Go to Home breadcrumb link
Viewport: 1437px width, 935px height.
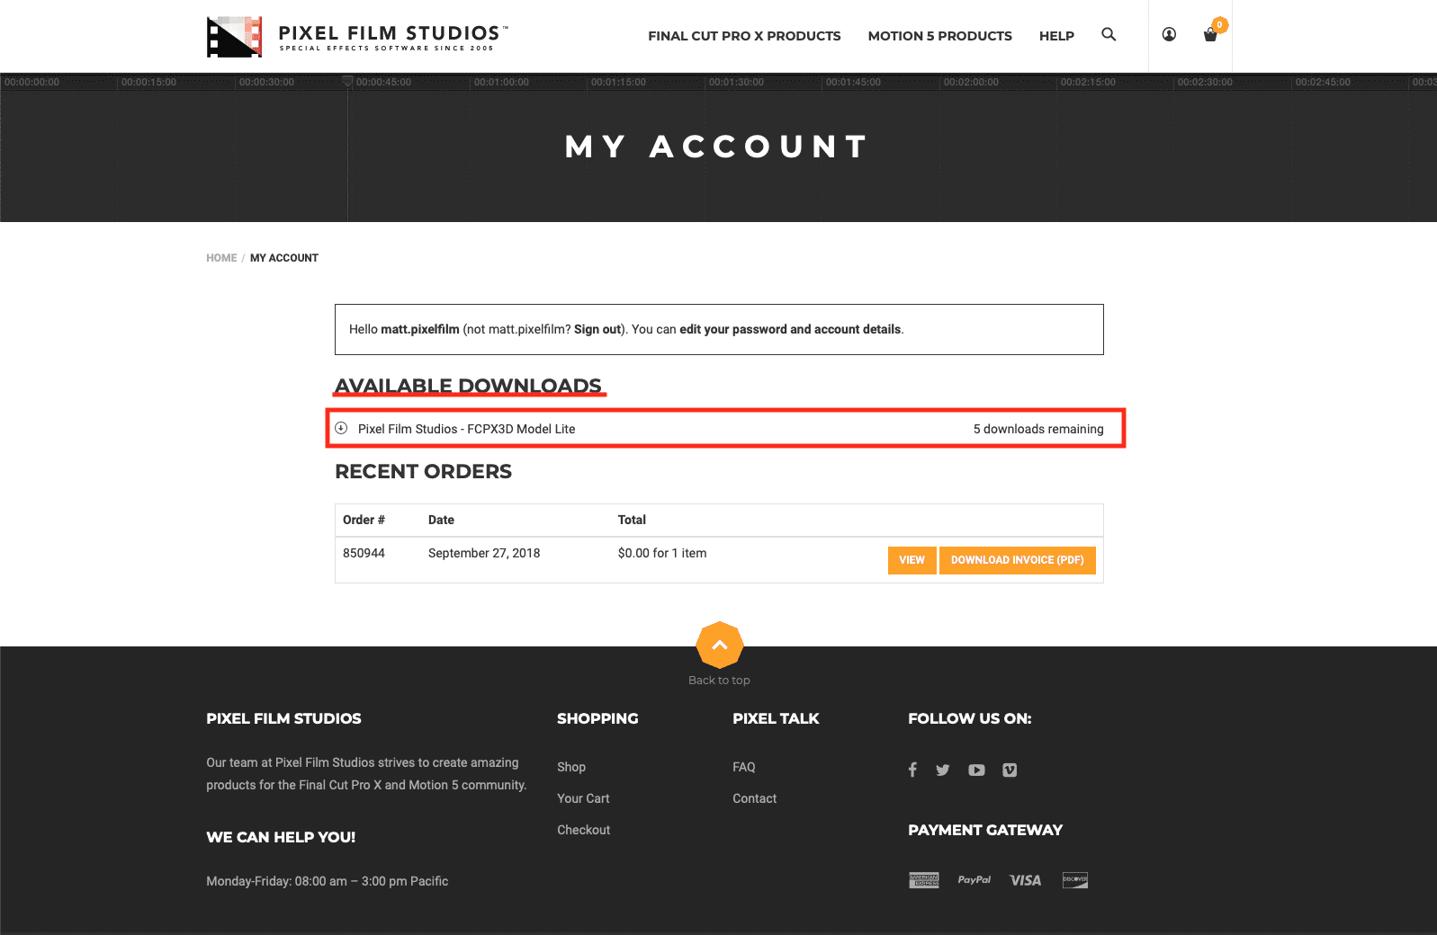221,258
